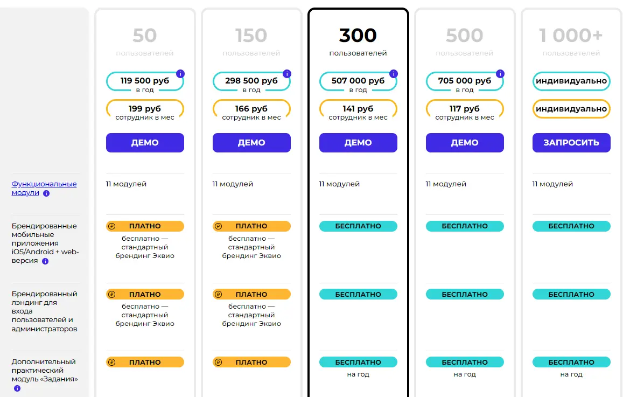Viewport: 623px width, 397px height.
Task: Click ДЕМО button under 705 000 руб
Action: point(465,143)
